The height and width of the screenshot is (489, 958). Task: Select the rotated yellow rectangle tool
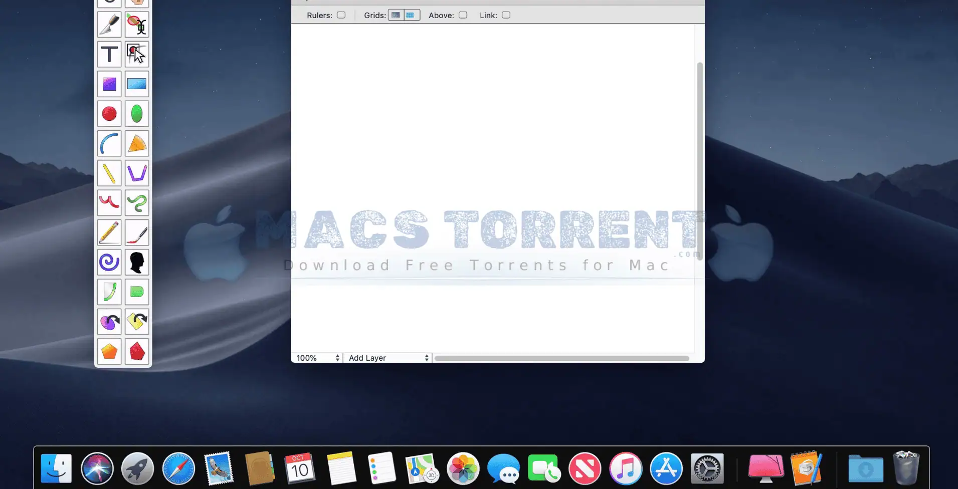[137, 322]
